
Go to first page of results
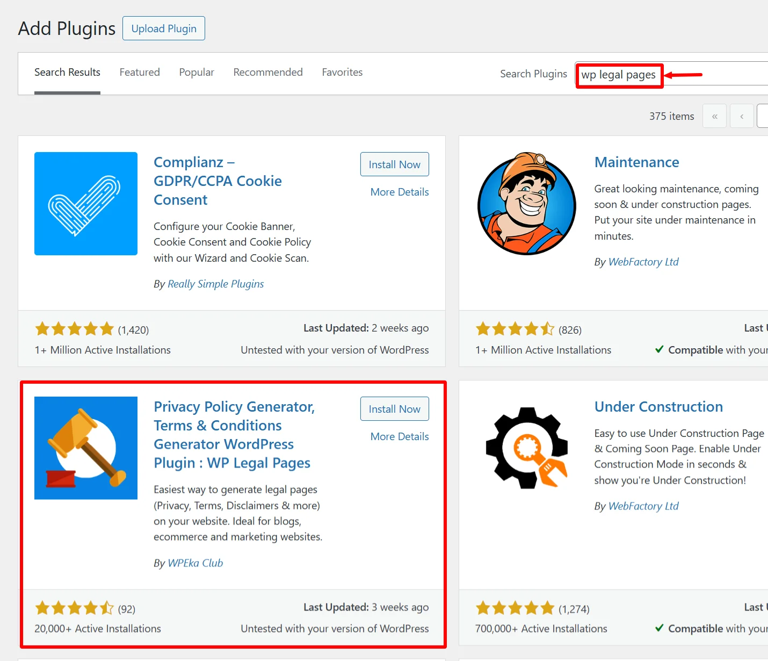pos(714,116)
